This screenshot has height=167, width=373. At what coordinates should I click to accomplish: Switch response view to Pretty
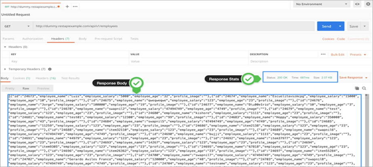10,88
